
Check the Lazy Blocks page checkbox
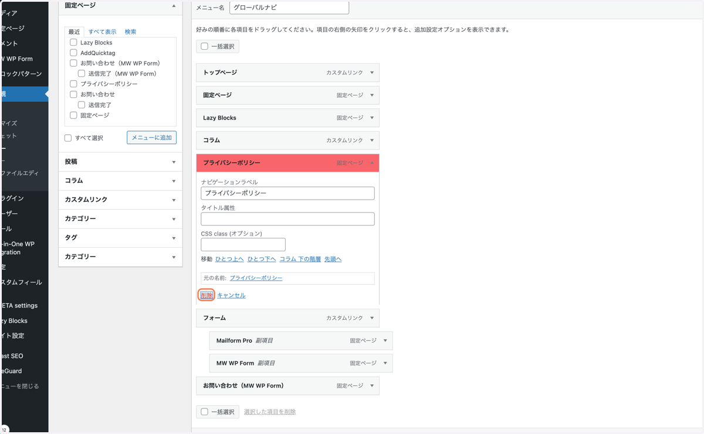[x=73, y=43]
